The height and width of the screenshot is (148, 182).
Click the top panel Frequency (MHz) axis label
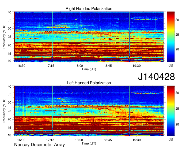coord(4,37)
